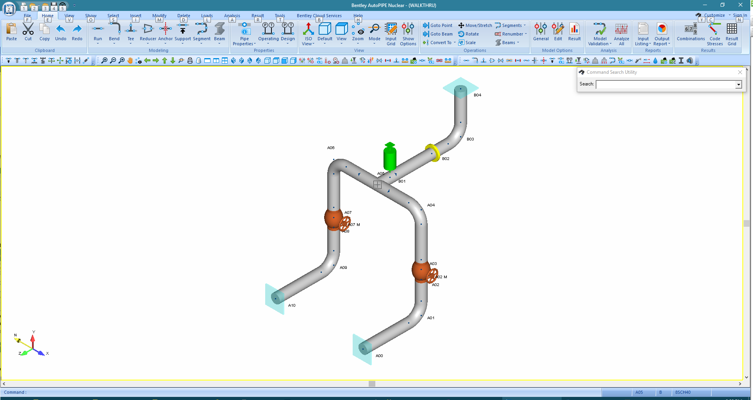The width and height of the screenshot is (753, 400).
Task: Run Analyze All
Action: 621,34
